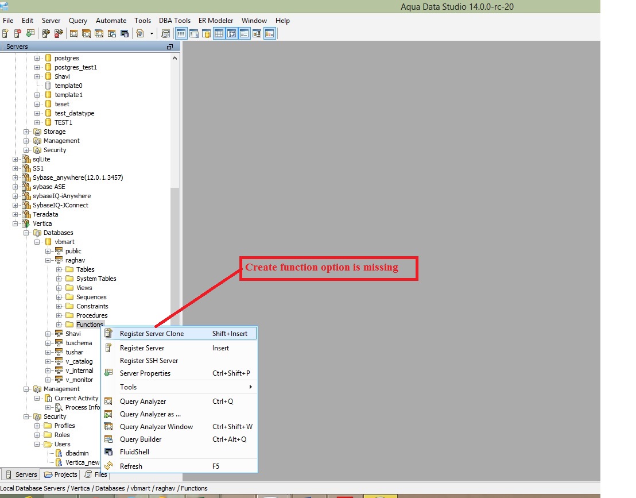Expand the Procedures folder node
The image size is (636, 498).
pos(59,315)
